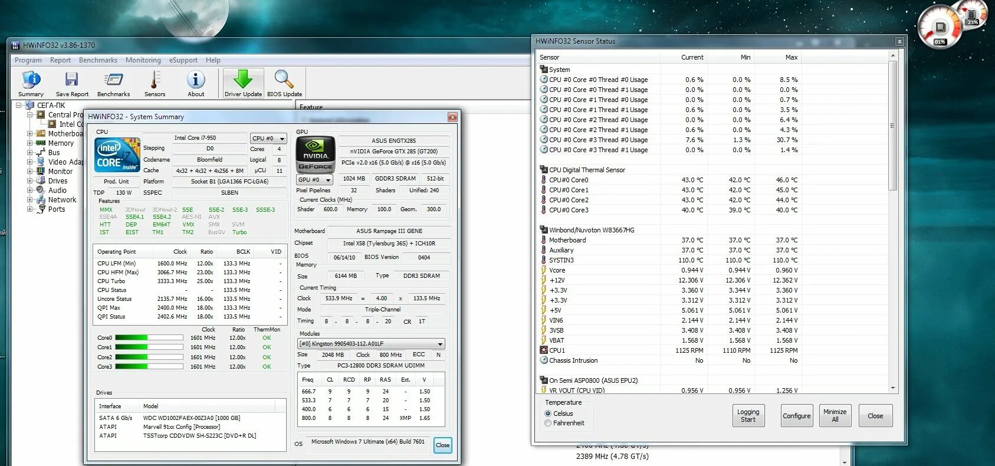Open the Monitoring menu
The width and height of the screenshot is (995, 466).
(143, 60)
